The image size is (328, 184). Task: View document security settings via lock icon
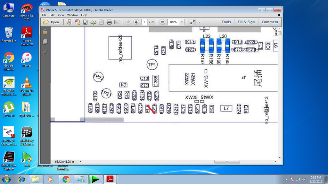(45, 32)
